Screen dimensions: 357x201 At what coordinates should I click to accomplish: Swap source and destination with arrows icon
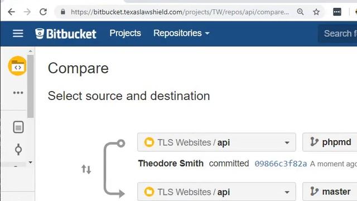(x=86, y=169)
